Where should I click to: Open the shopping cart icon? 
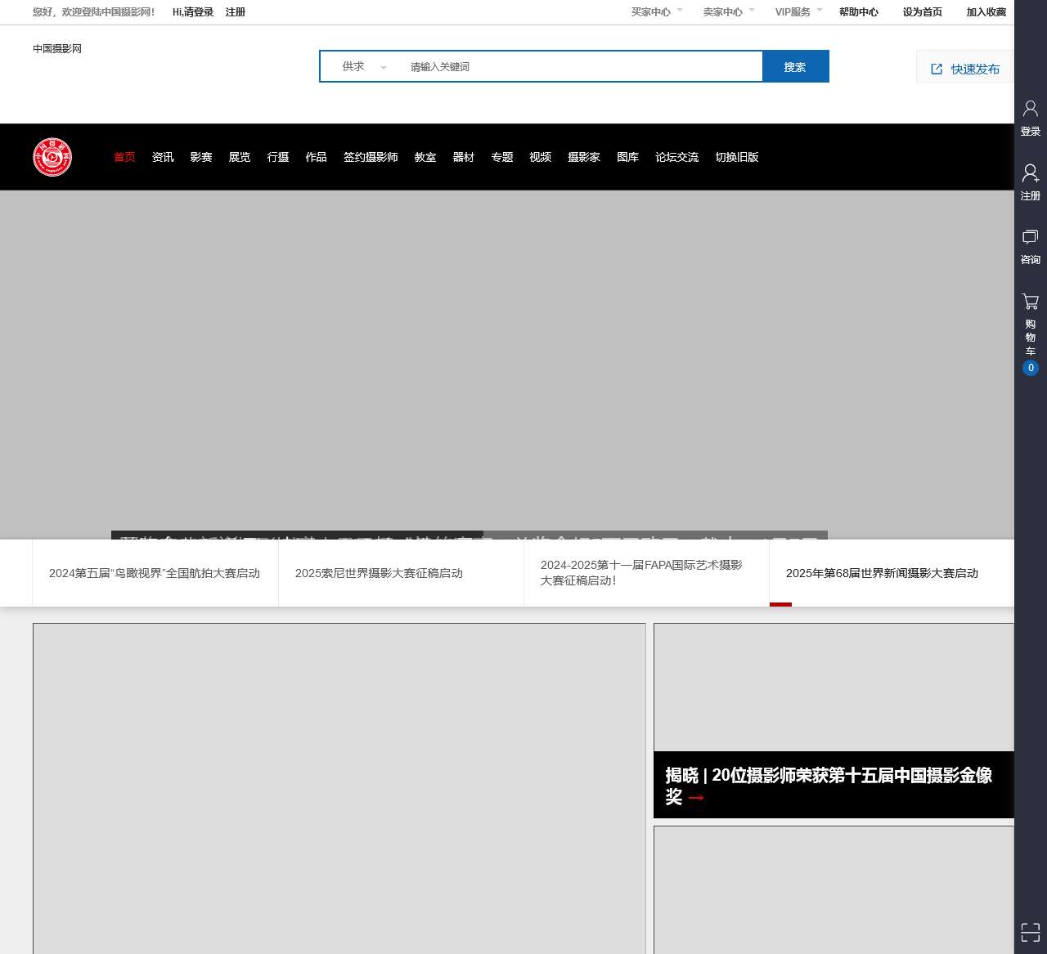coord(1031,302)
